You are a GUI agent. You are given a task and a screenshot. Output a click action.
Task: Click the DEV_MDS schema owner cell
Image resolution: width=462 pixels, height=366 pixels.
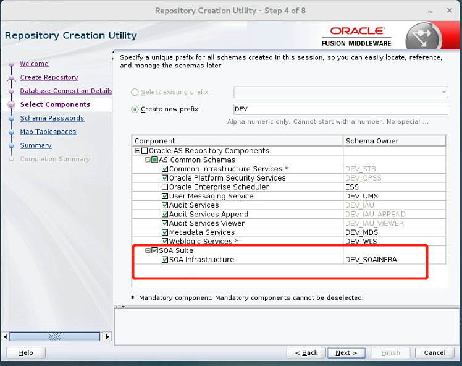pos(394,232)
